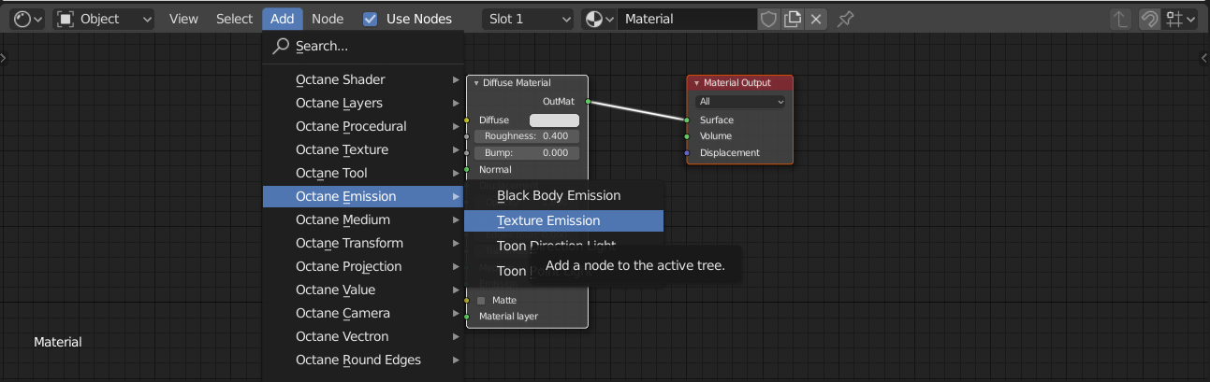Click the Material layer input socket
The height and width of the screenshot is (382, 1210).
(x=466, y=317)
